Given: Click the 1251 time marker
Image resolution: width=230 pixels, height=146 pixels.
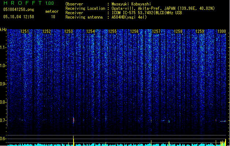Looking at the screenshot, I should [x=24, y=31].
